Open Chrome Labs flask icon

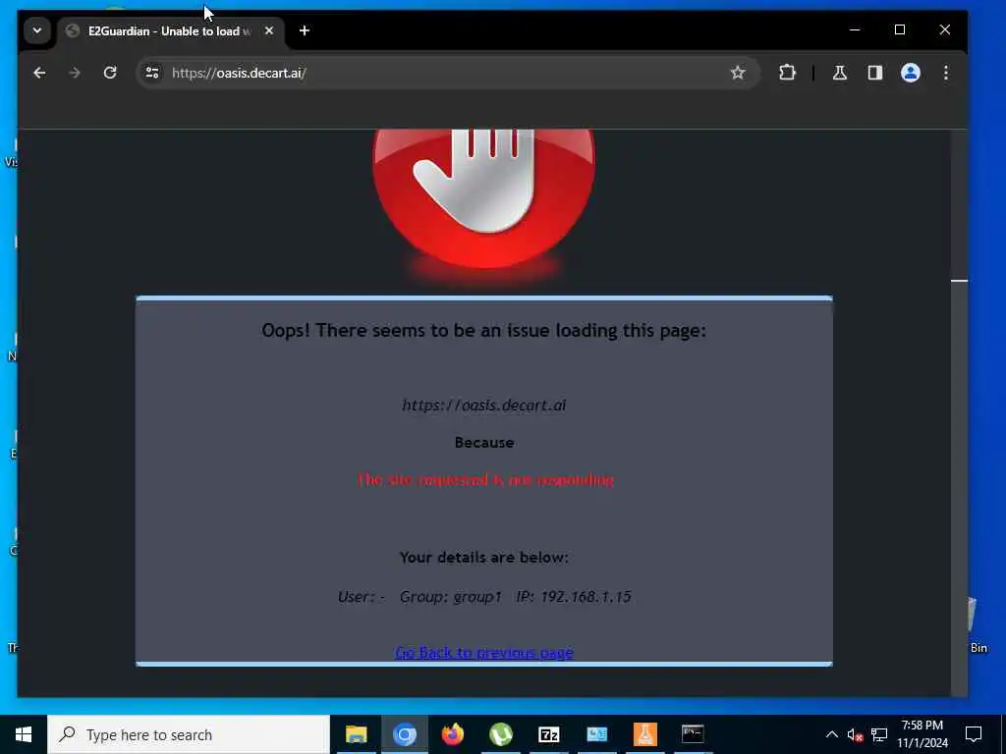[840, 73]
